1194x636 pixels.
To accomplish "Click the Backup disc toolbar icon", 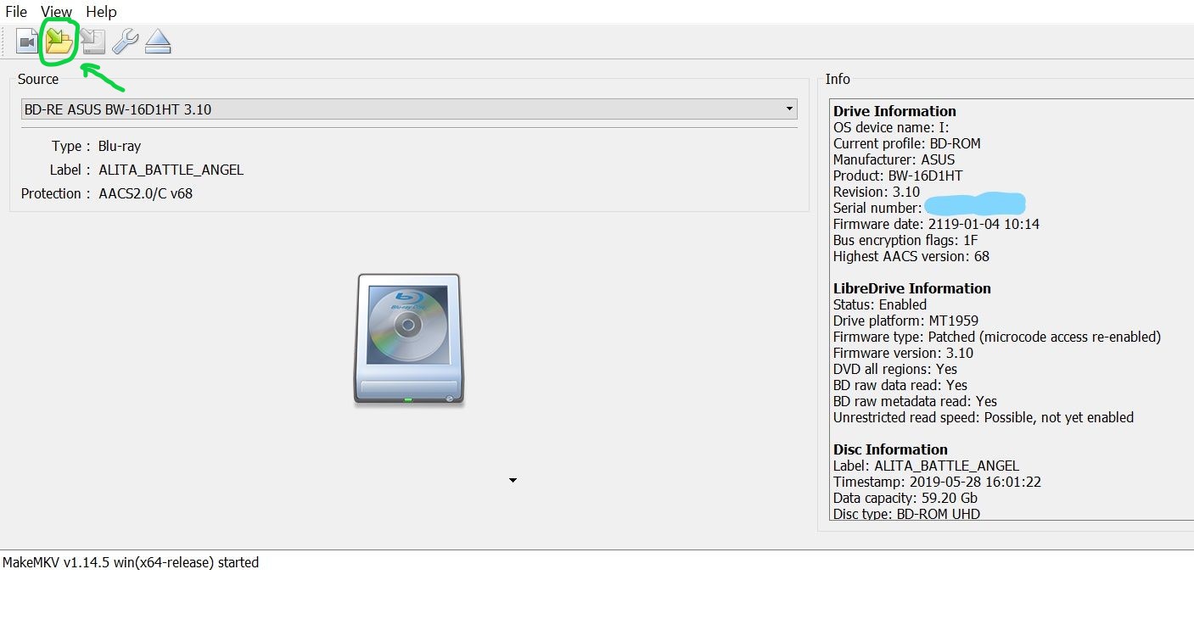I will click(92, 42).
